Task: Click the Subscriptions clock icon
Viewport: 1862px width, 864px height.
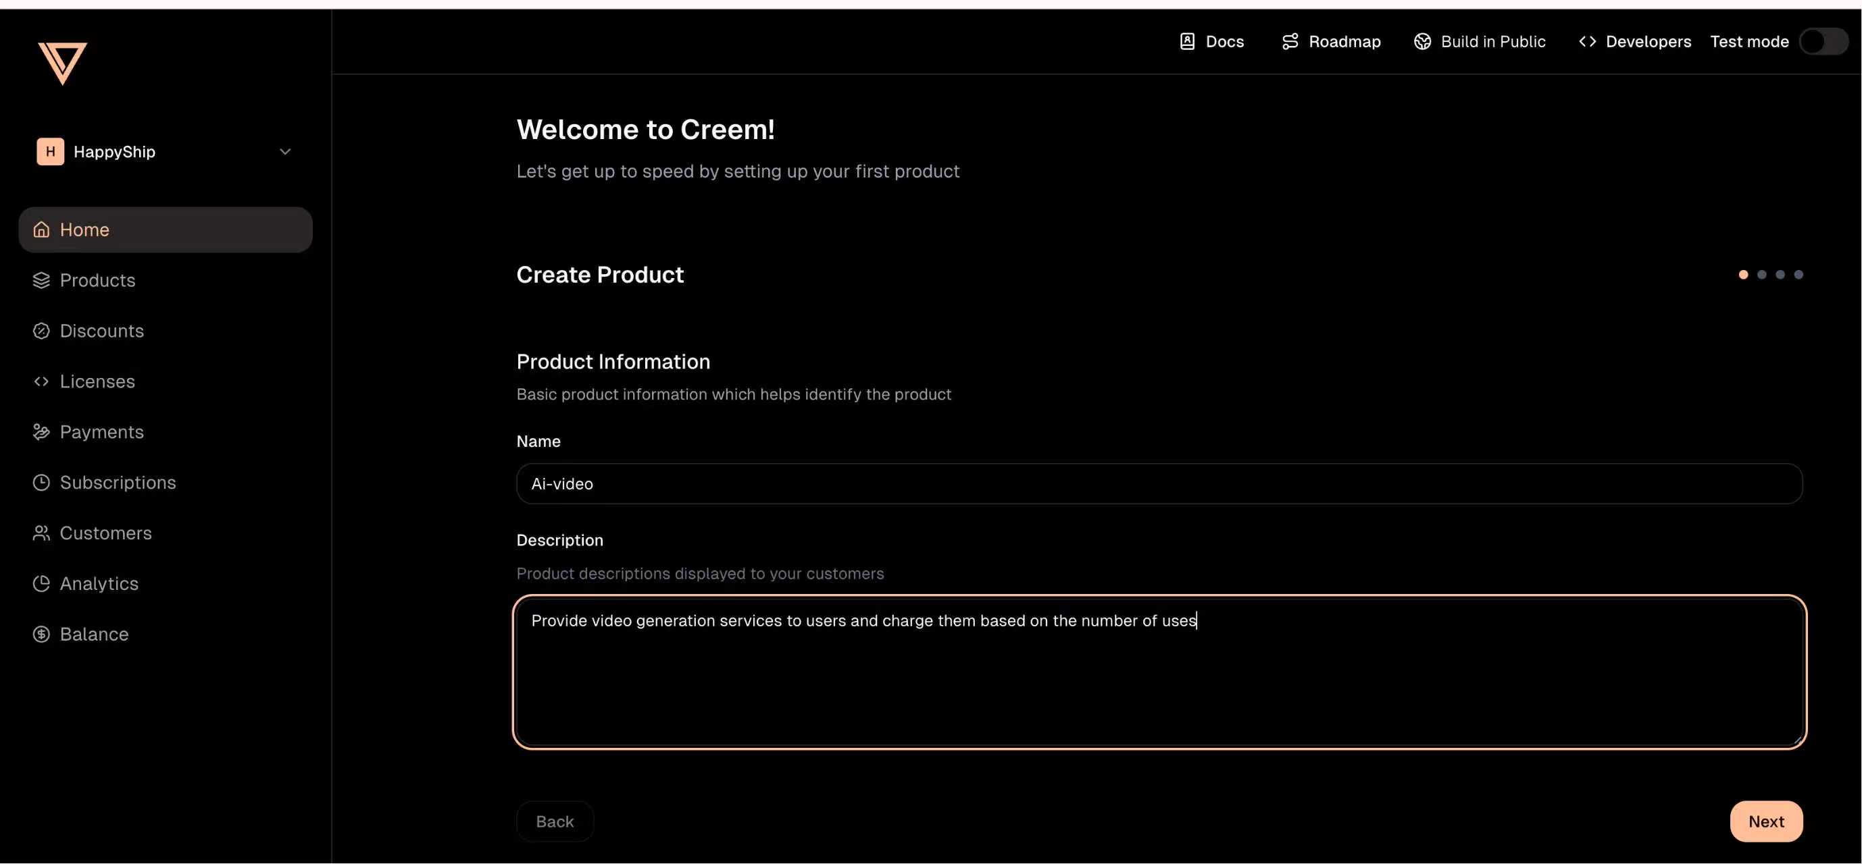Action: 41,483
